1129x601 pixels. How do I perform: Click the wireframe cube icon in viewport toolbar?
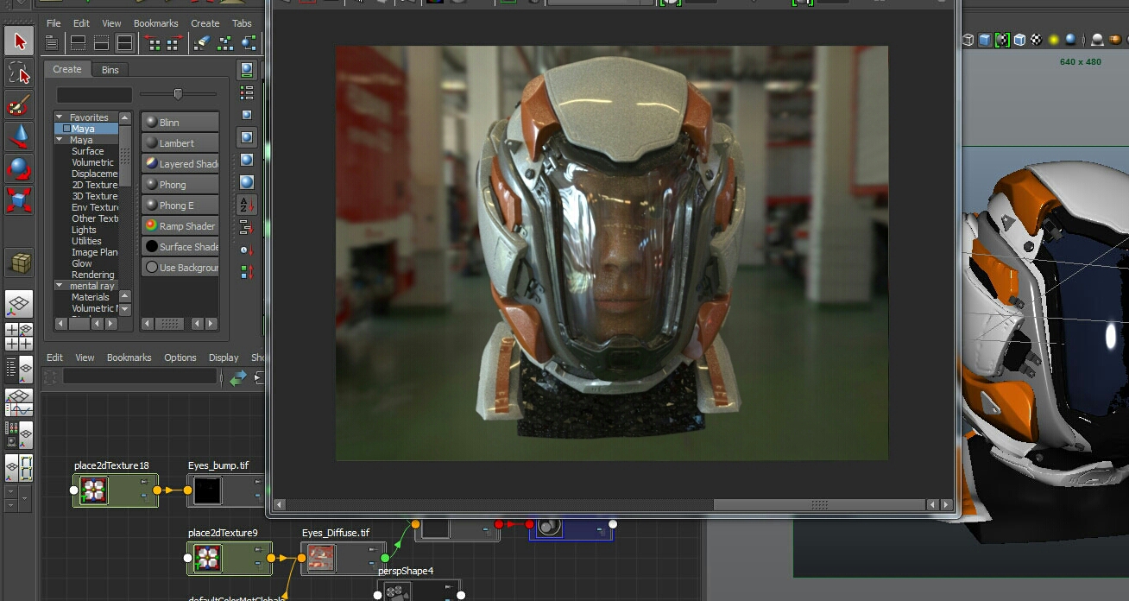coord(968,40)
